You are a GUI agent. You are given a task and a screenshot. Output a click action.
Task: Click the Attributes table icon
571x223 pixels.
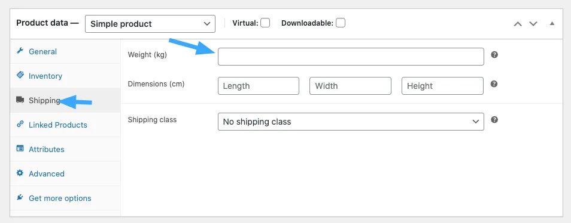tap(20, 148)
